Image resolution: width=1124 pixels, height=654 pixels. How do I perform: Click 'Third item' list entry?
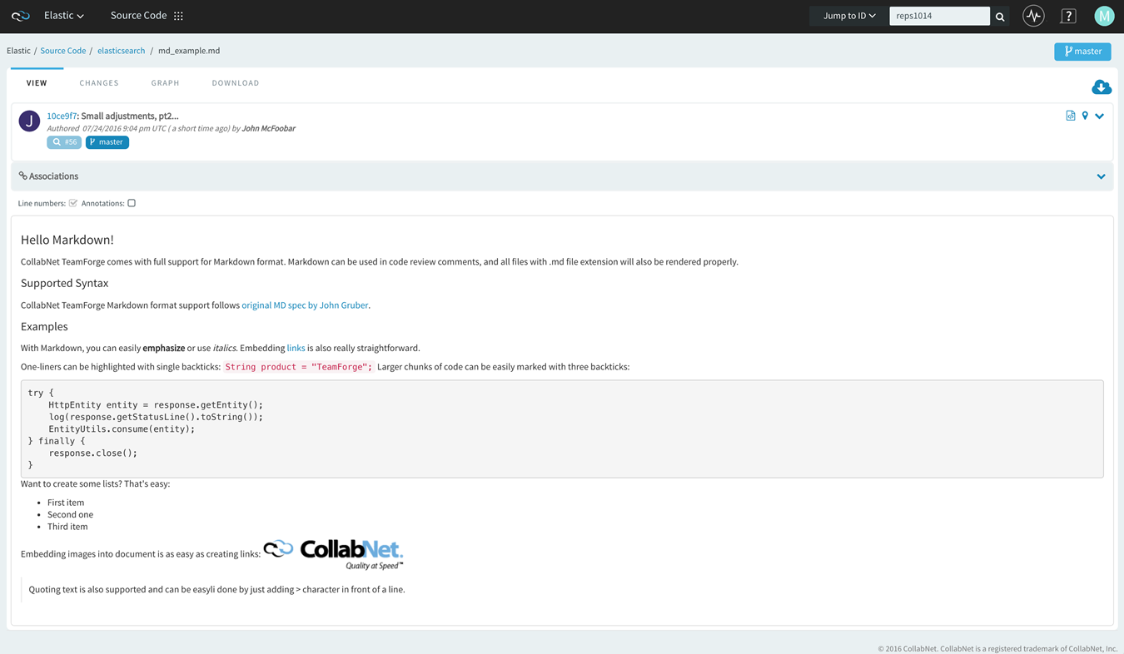coord(67,527)
